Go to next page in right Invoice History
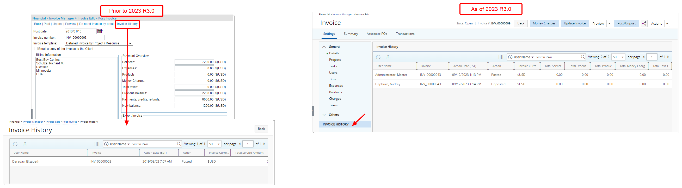 point(668,57)
